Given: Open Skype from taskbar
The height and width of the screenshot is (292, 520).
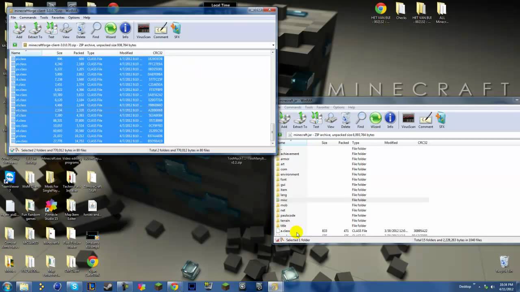Looking at the screenshot, I should click(74, 287).
